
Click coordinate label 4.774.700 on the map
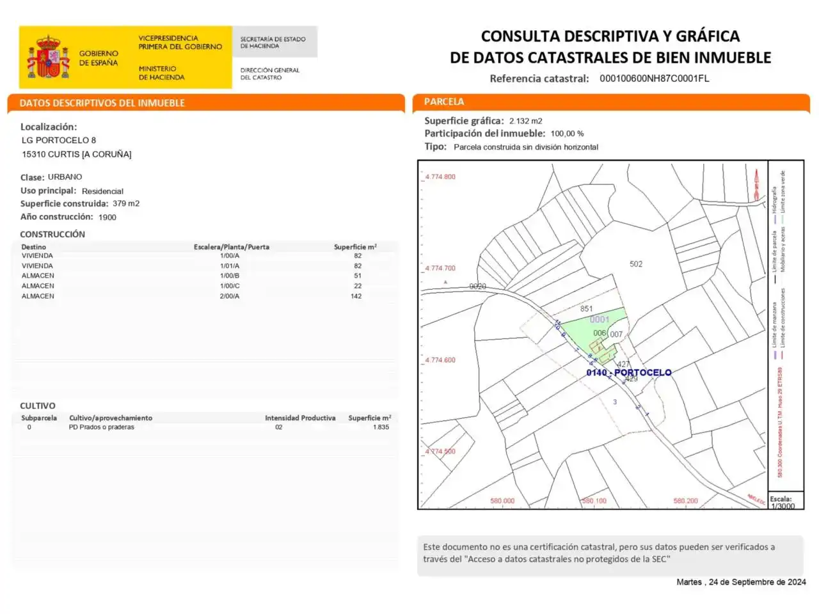[x=440, y=269]
